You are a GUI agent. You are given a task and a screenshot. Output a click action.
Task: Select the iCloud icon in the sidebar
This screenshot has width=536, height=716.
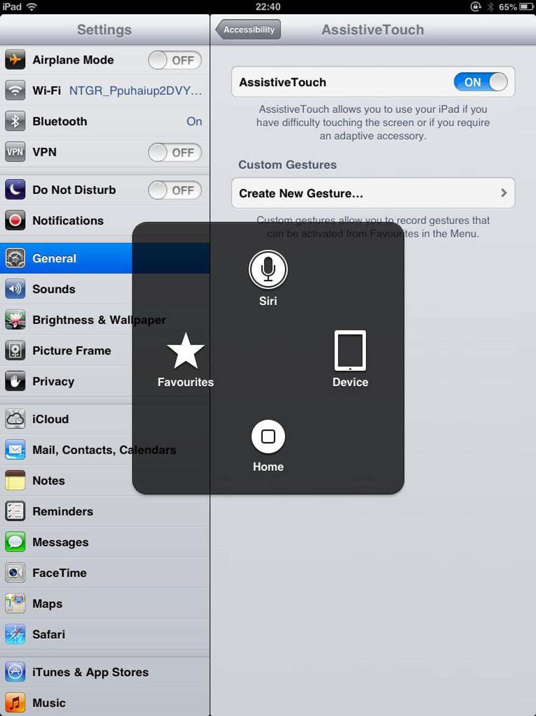(x=15, y=419)
